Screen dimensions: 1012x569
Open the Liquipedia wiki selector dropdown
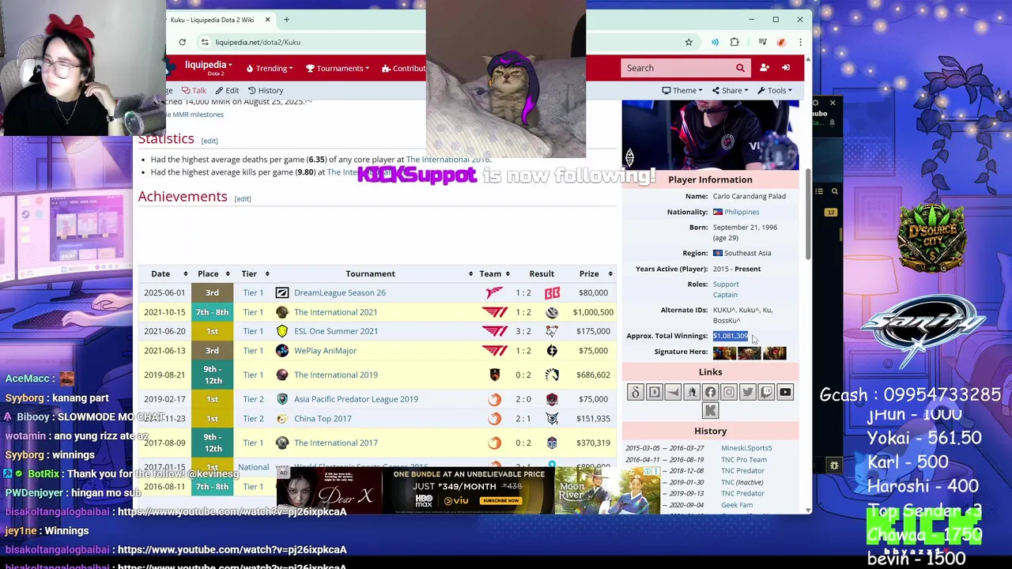[x=208, y=68]
